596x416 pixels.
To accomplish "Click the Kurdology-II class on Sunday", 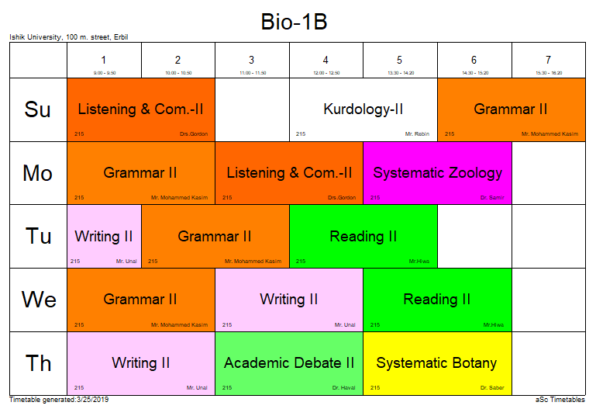I will tap(363, 109).
